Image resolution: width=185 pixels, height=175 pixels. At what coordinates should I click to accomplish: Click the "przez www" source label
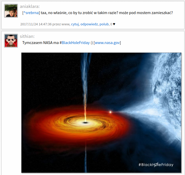(61, 24)
